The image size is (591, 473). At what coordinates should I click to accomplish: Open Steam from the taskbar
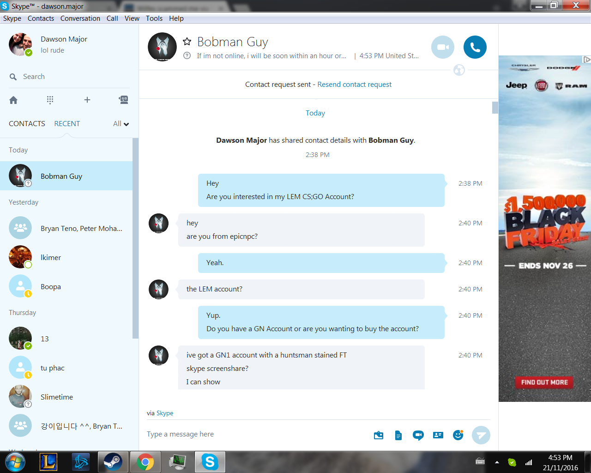[x=113, y=462]
